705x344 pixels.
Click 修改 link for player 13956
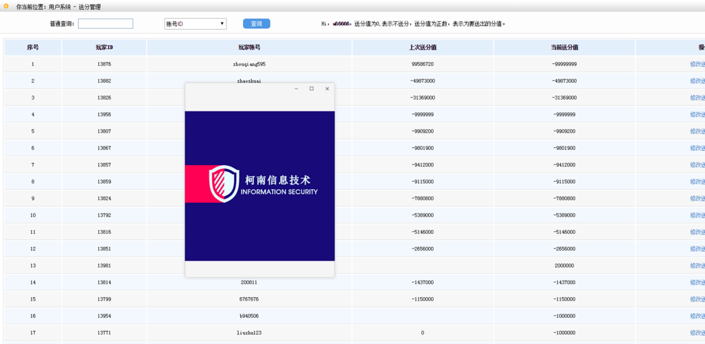click(x=697, y=114)
